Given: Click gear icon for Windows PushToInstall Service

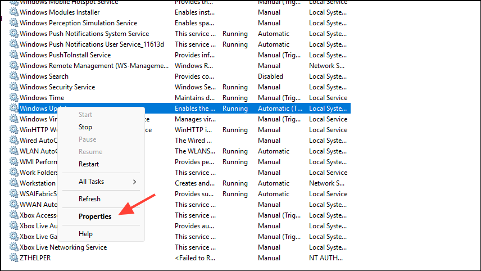Looking at the screenshot, I should (14, 55).
